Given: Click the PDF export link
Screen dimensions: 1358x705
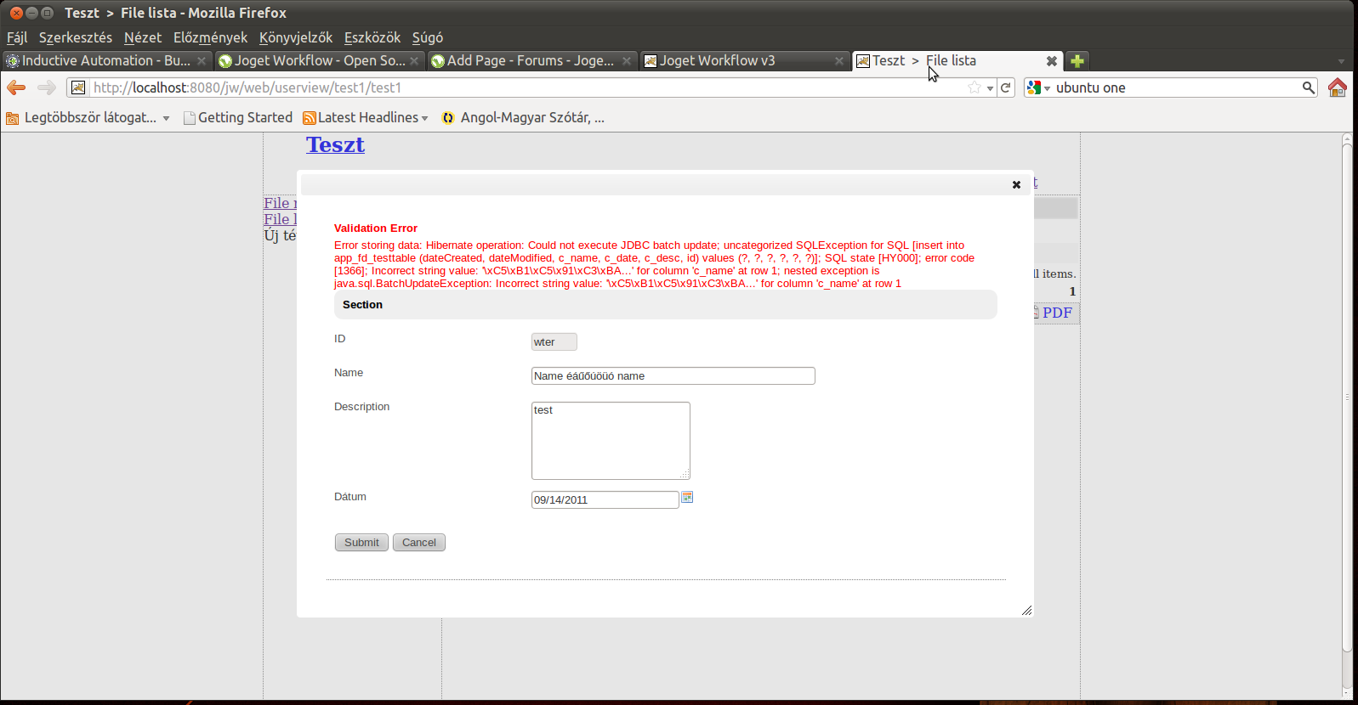Looking at the screenshot, I should point(1057,313).
